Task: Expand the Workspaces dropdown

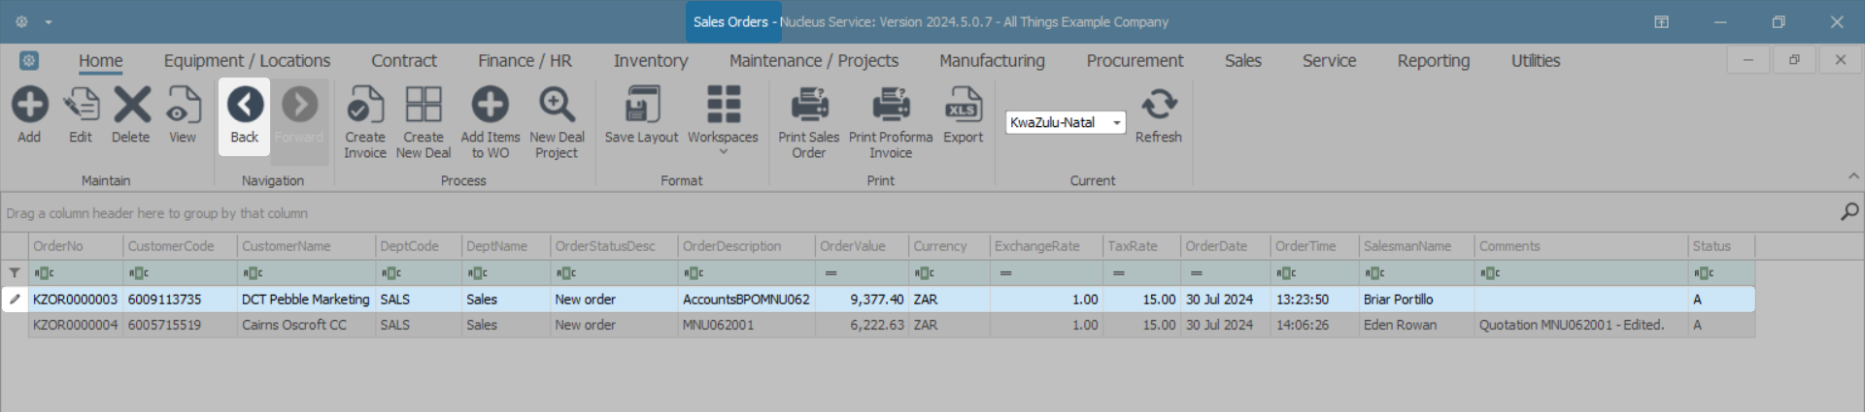Action: (723, 151)
